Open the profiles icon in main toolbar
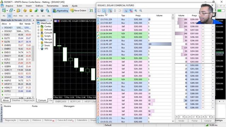226x127 pixels. (x=11, y=11)
